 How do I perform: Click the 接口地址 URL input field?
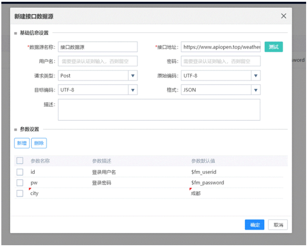point(221,47)
